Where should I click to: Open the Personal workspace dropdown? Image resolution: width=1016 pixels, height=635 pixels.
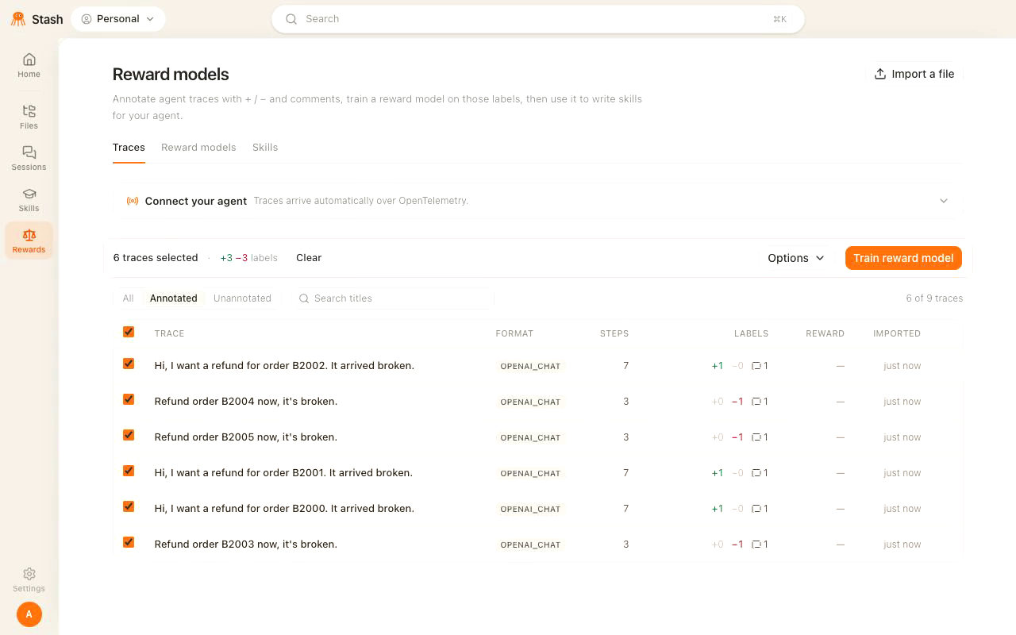[118, 19]
